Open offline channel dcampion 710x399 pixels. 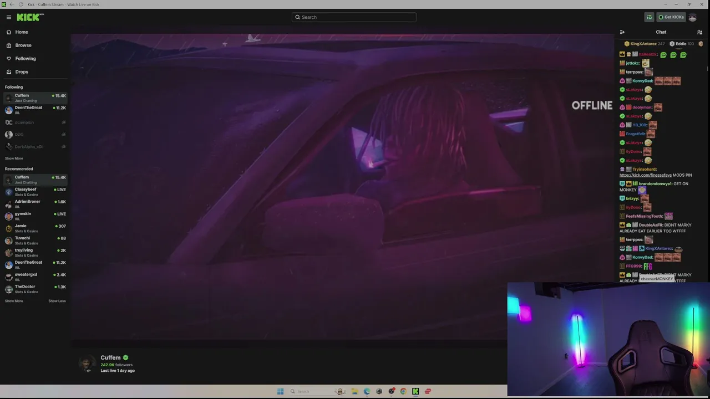coord(35,122)
